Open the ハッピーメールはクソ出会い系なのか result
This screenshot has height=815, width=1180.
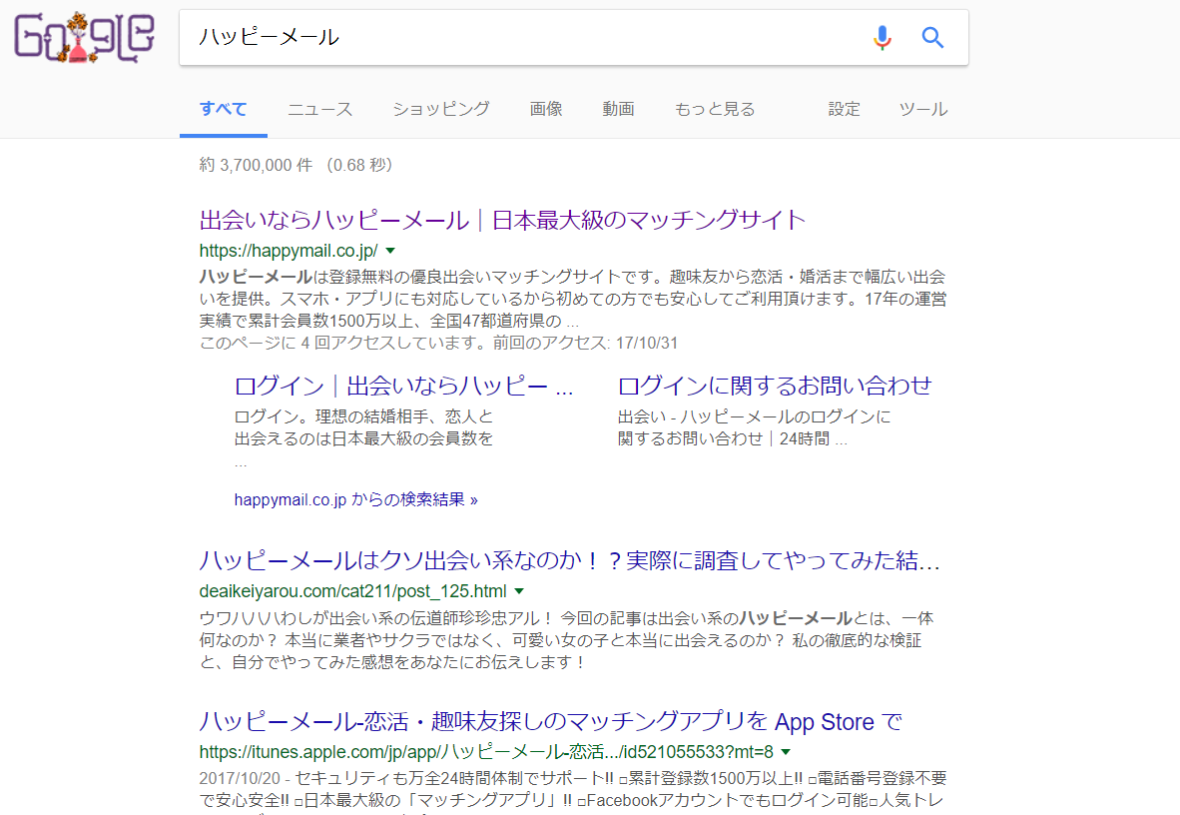(x=569, y=558)
